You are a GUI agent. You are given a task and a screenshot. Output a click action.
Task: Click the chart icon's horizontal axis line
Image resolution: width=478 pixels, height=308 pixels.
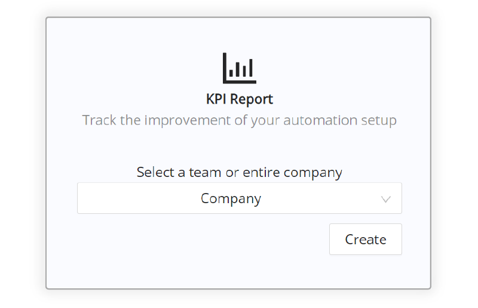(240, 82)
